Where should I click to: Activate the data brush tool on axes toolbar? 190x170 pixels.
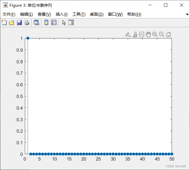135,35
